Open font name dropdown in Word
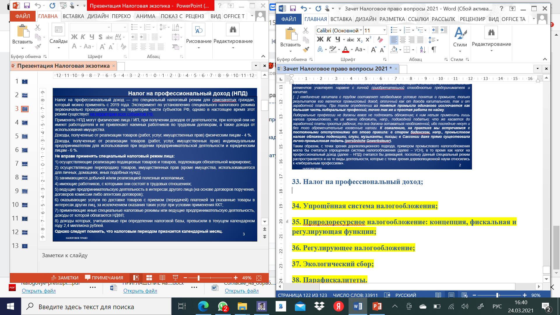Viewport: 560px width, 315px height. pyautogui.click(x=361, y=30)
